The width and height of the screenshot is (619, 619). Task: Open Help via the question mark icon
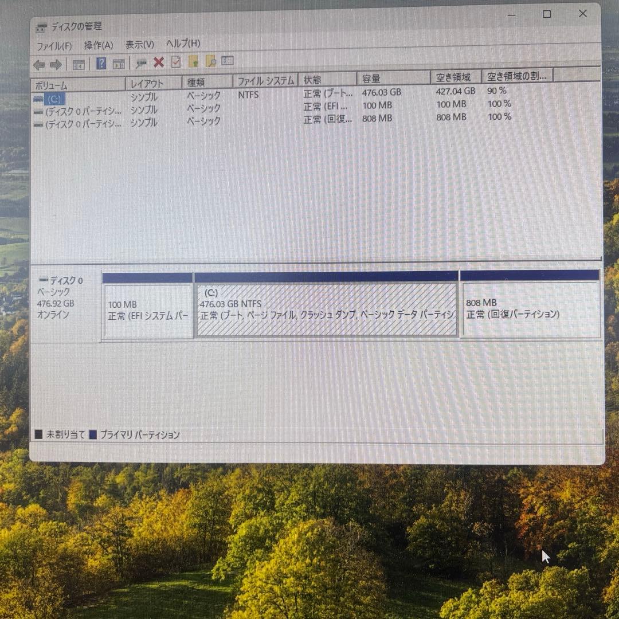[102, 63]
